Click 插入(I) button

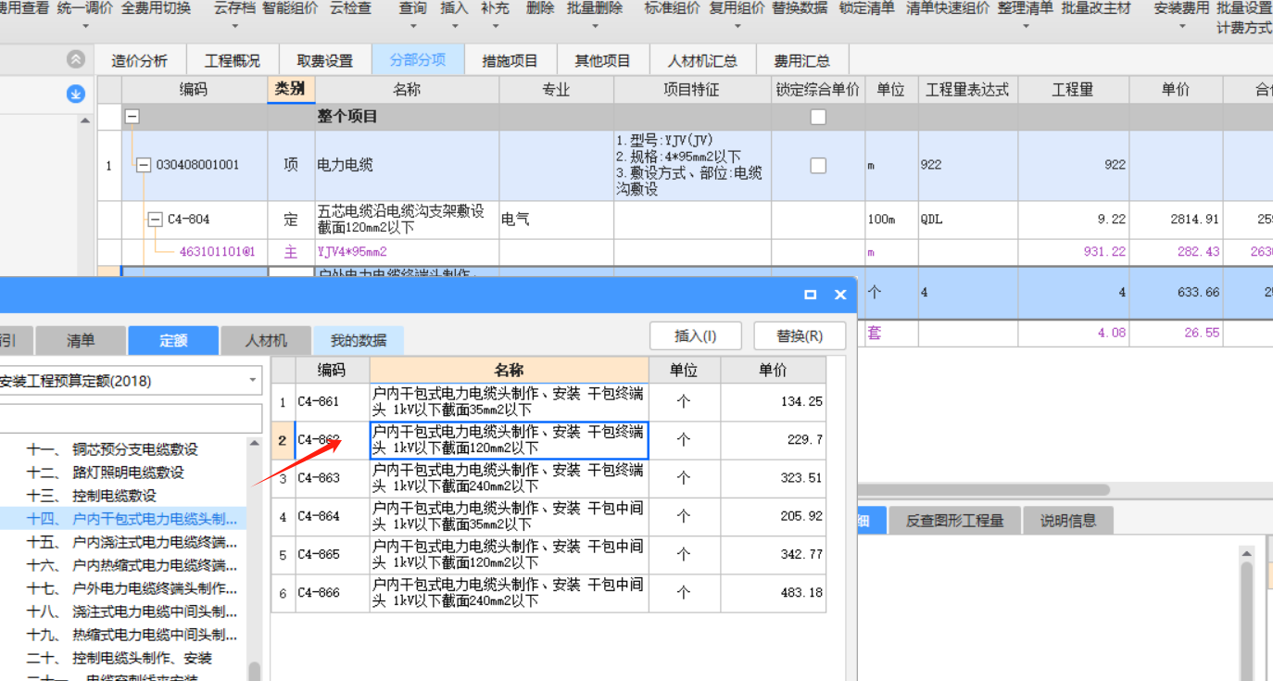696,336
